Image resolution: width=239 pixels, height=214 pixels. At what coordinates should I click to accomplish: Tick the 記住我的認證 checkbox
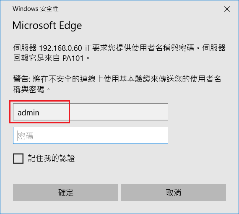tap(18, 159)
